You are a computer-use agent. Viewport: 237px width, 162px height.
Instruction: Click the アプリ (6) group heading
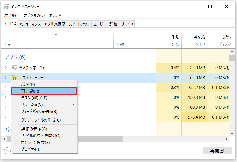16,57
